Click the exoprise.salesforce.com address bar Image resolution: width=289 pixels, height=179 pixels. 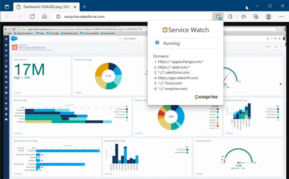pos(131,17)
